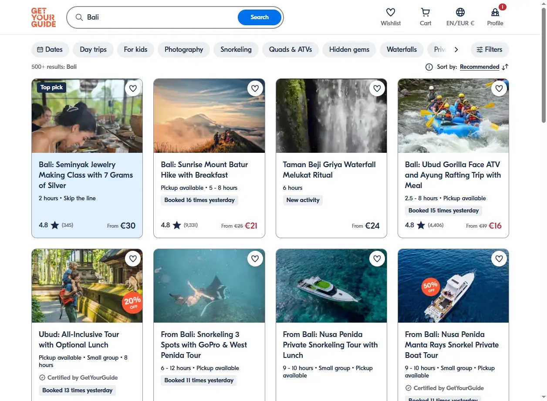Image resolution: width=547 pixels, height=401 pixels.
Task: Click the magnifier icon in the search box
Action: (79, 17)
